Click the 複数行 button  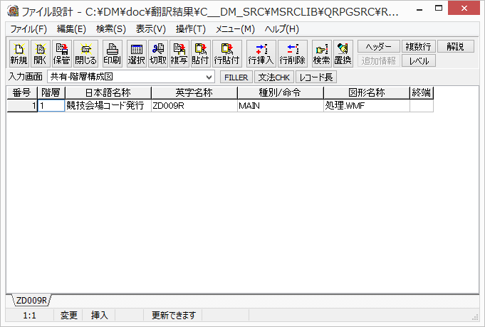click(419, 46)
